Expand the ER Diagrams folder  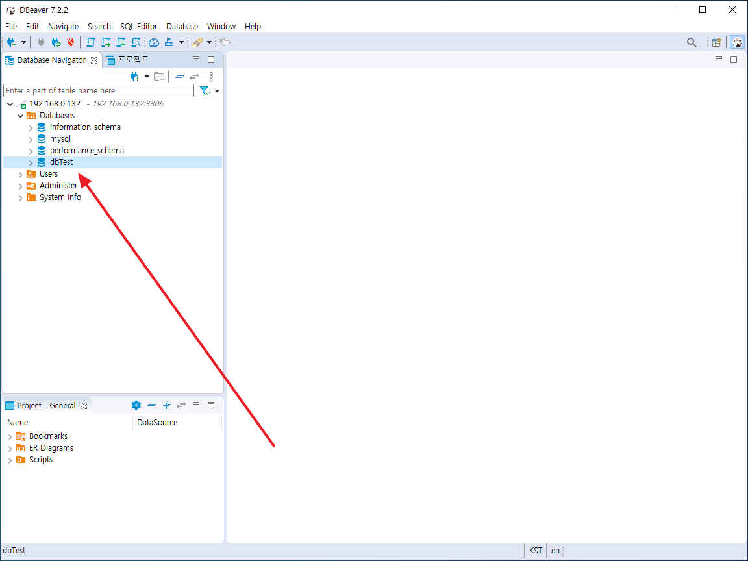point(10,449)
